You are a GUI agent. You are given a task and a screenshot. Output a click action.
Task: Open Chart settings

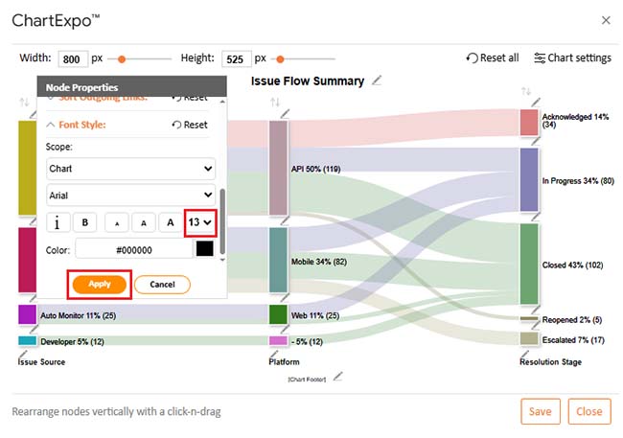(x=572, y=58)
